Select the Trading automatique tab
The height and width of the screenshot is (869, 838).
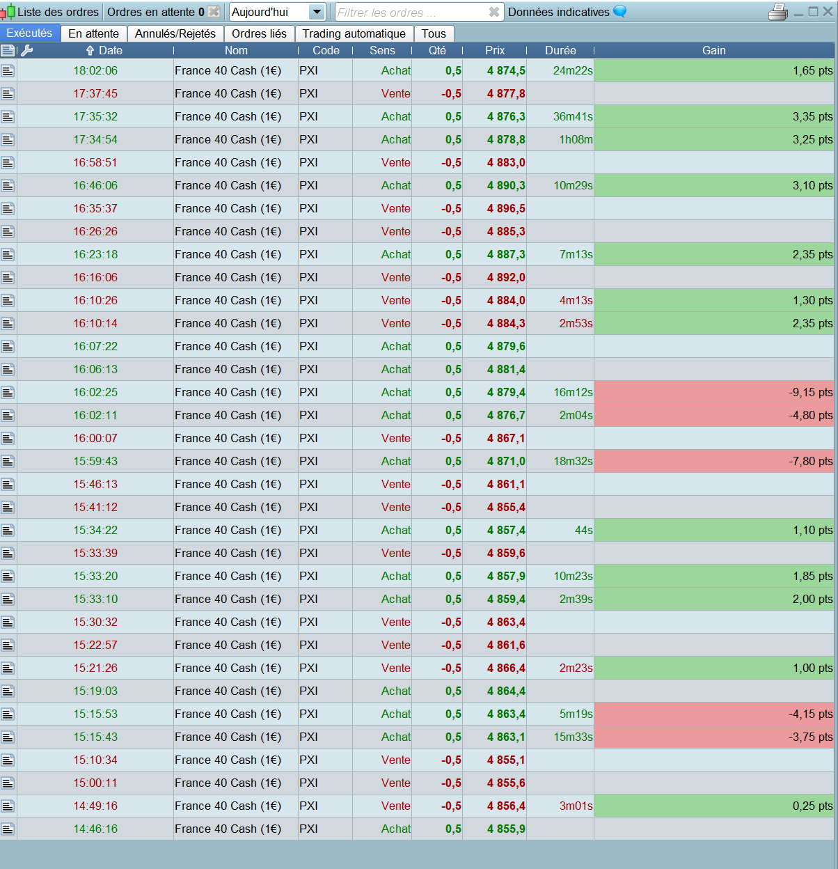tap(354, 33)
